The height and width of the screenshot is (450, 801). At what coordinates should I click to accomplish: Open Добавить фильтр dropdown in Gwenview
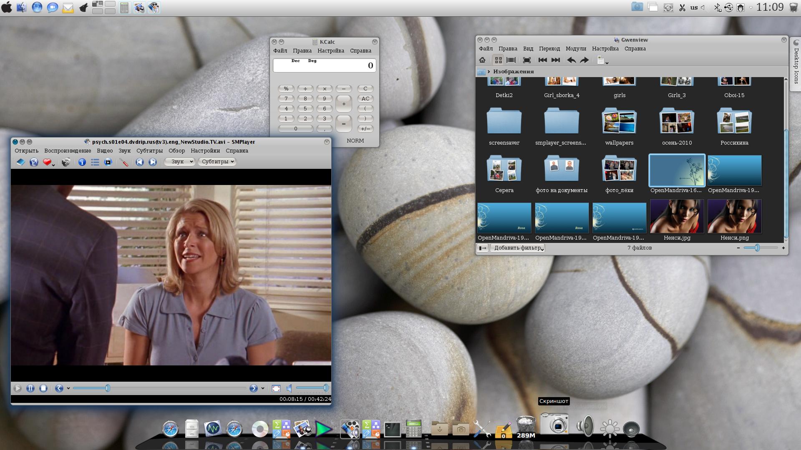point(518,248)
